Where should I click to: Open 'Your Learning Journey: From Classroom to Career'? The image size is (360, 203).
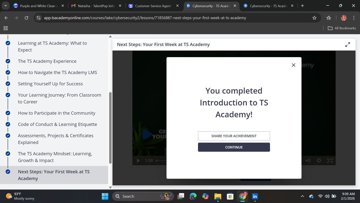click(59, 98)
